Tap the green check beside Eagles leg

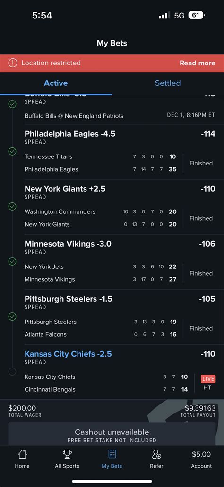pos(12,151)
